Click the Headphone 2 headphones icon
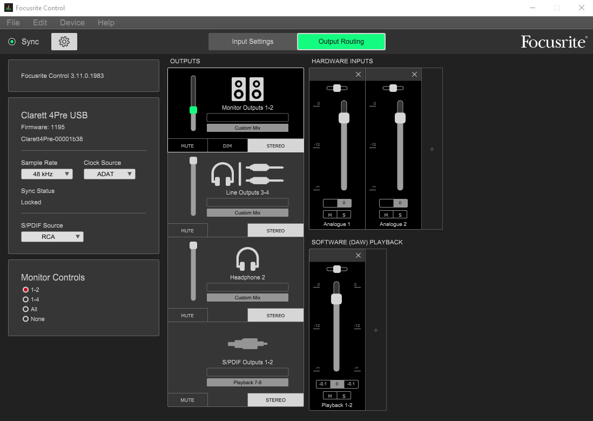The image size is (593, 421). pos(247,258)
